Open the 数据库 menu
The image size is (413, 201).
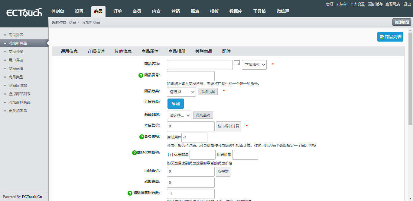click(236, 11)
